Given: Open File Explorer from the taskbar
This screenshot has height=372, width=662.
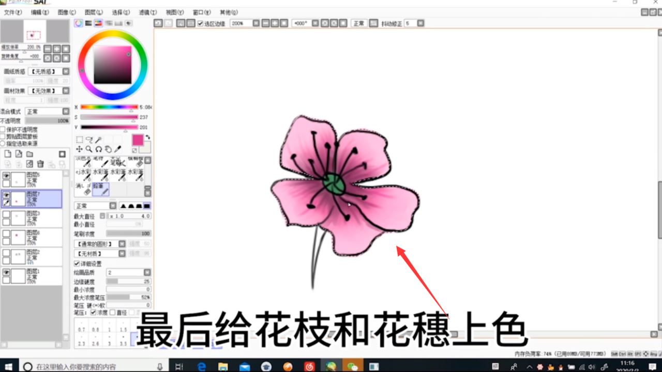Looking at the screenshot, I should click(223, 366).
